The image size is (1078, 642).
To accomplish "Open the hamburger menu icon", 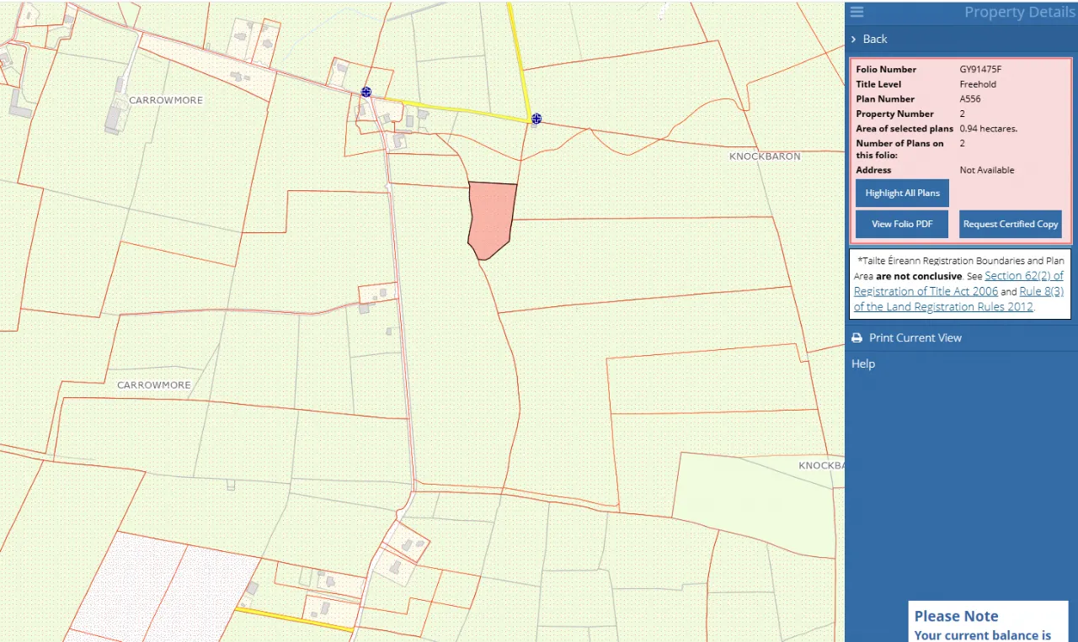I will click(x=857, y=12).
